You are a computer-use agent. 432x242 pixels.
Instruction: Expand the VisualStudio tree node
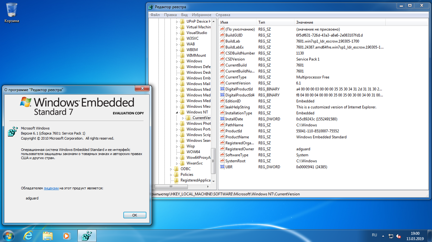click(x=177, y=33)
